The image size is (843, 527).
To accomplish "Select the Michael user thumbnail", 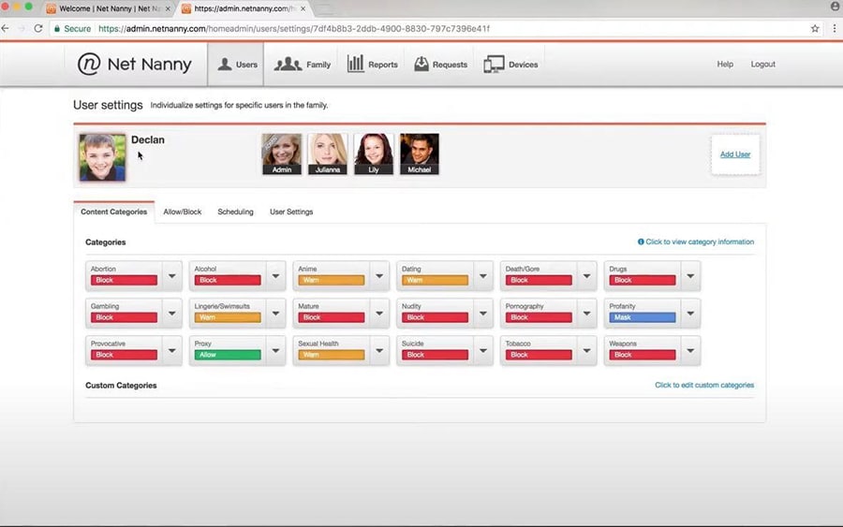I will [420, 154].
